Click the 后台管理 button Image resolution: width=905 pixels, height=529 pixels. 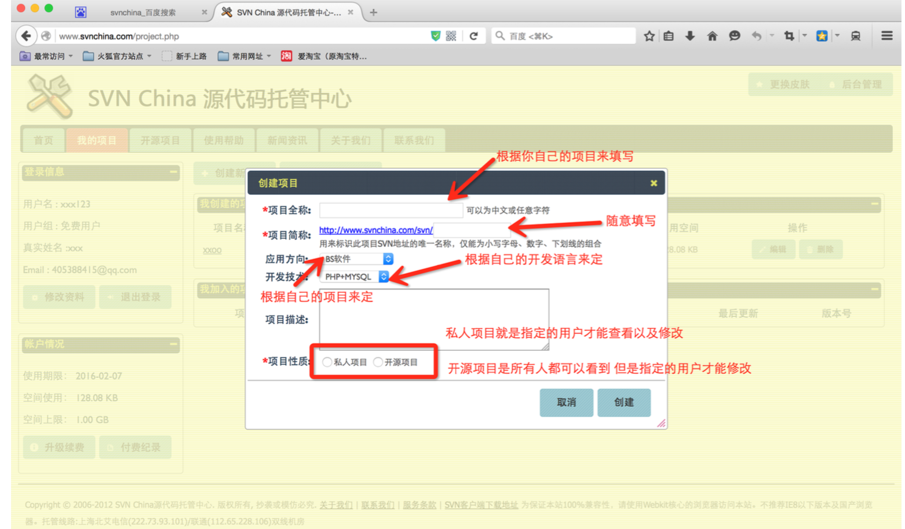(x=856, y=85)
